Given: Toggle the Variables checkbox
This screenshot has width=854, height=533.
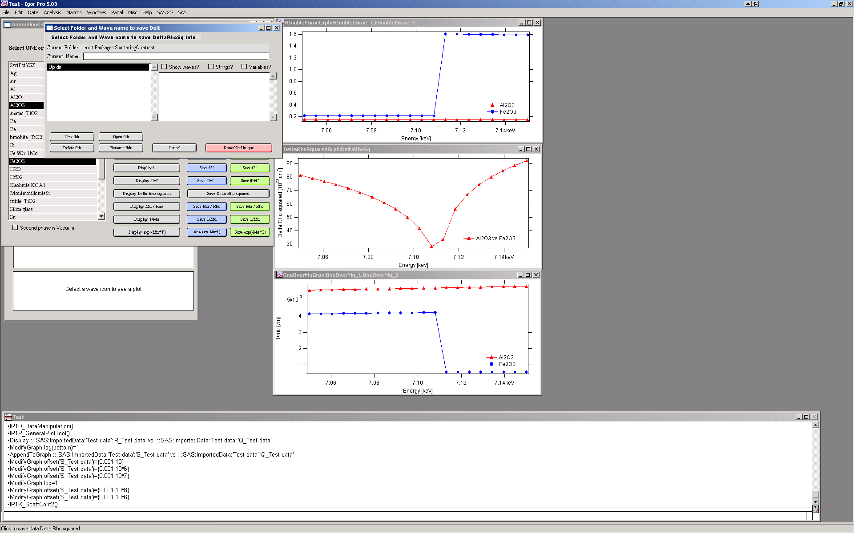Looking at the screenshot, I should [244, 67].
